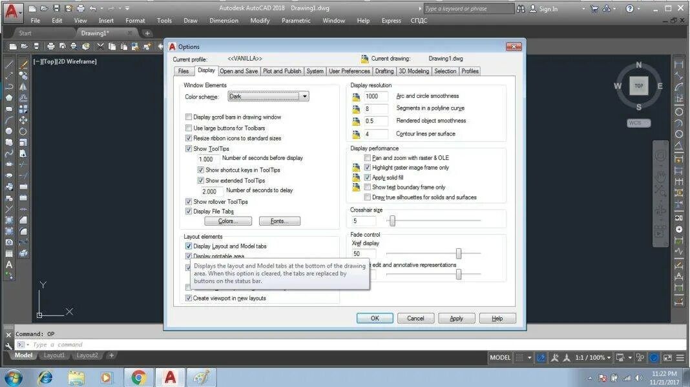Click the Undo arrow in quick access toolbar
690x387 pixels.
tap(93, 8)
